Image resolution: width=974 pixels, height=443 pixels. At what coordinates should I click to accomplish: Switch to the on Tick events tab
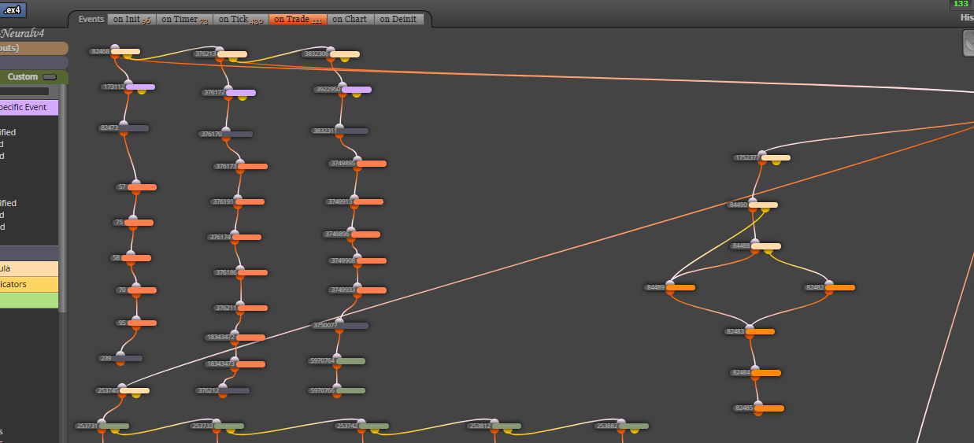[x=240, y=19]
